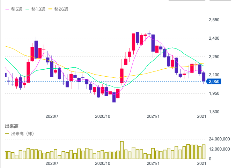Viewport: 236px width, 168px height.
Task: Click the olive 出来高（株） legend swatch
Action: pos(7,133)
